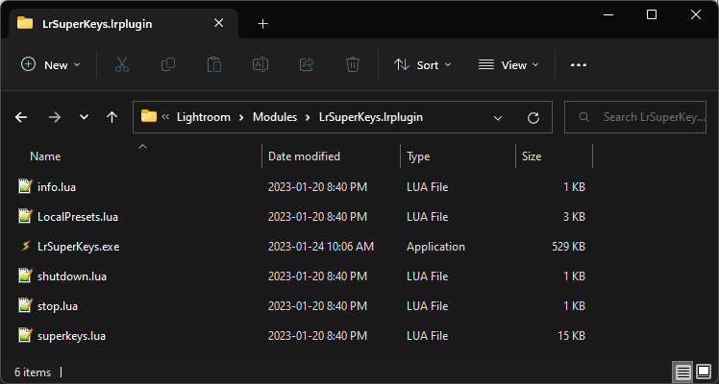Select the shutdown.lua file name
The height and width of the screenshot is (384, 719).
tap(72, 276)
